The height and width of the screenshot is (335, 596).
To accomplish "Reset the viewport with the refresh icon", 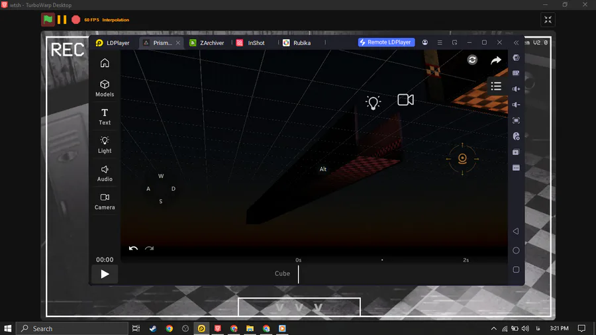I will click(472, 60).
